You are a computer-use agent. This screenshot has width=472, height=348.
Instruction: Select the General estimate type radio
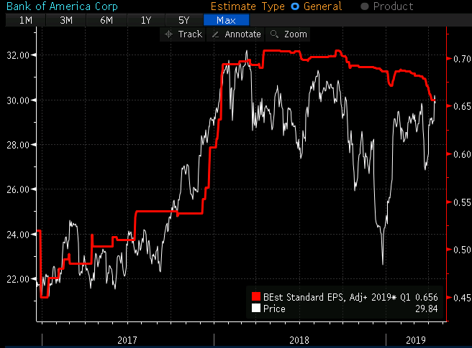tap(295, 6)
